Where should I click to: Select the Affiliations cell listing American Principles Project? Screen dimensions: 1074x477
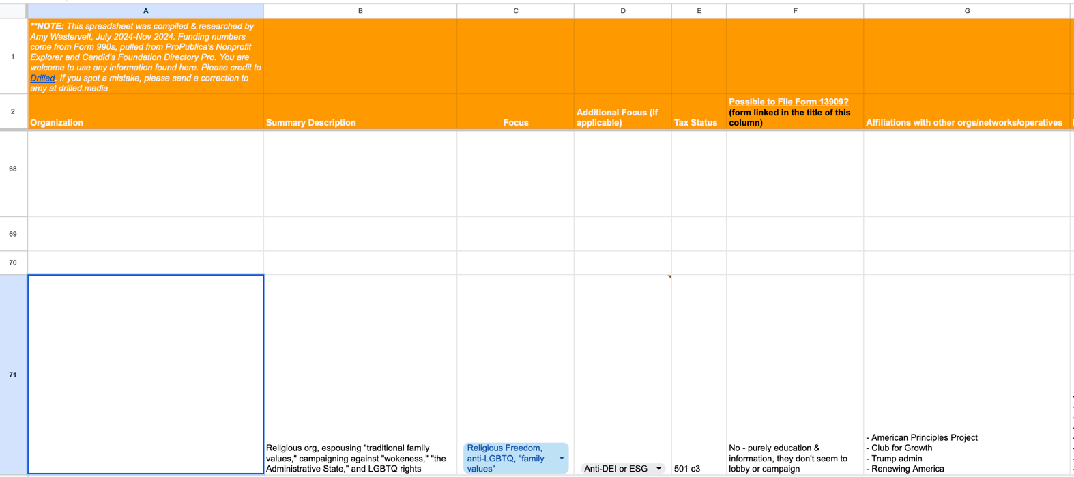pyautogui.click(x=967, y=375)
